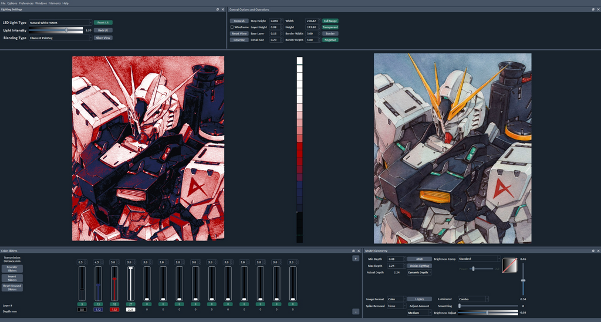Open the Adjust Amount Medium dropdown
Image resolution: width=601 pixels, height=322 pixels.
419,313
